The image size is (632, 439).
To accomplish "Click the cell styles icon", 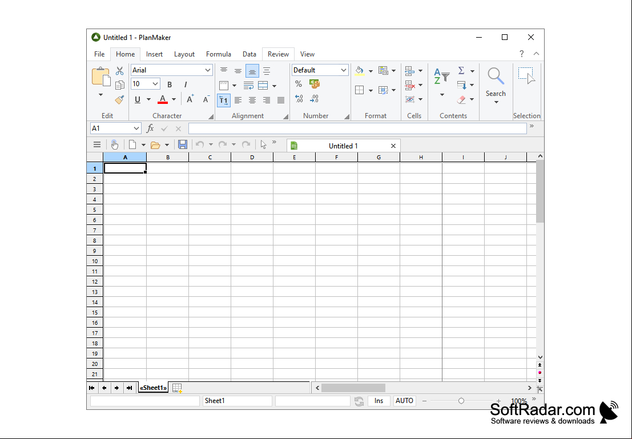I will tap(383, 90).
